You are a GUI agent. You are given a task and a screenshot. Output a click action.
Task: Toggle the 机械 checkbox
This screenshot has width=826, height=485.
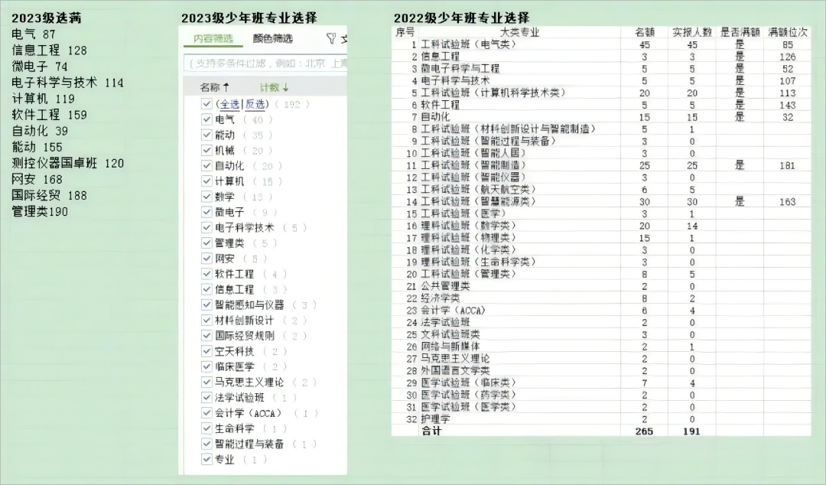[x=206, y=151]
